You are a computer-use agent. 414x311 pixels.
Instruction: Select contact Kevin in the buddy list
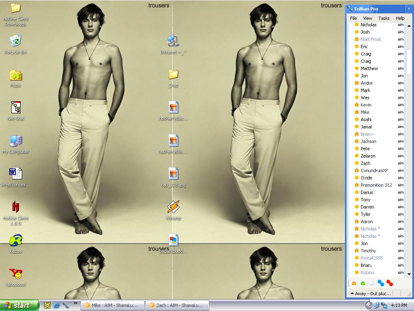coord(376,105)
